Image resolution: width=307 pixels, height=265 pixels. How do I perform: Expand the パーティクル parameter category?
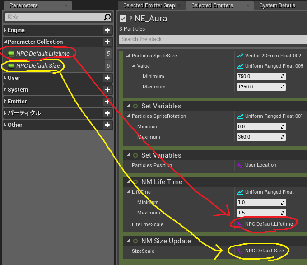pyautogui.click(x=5, y=113)
